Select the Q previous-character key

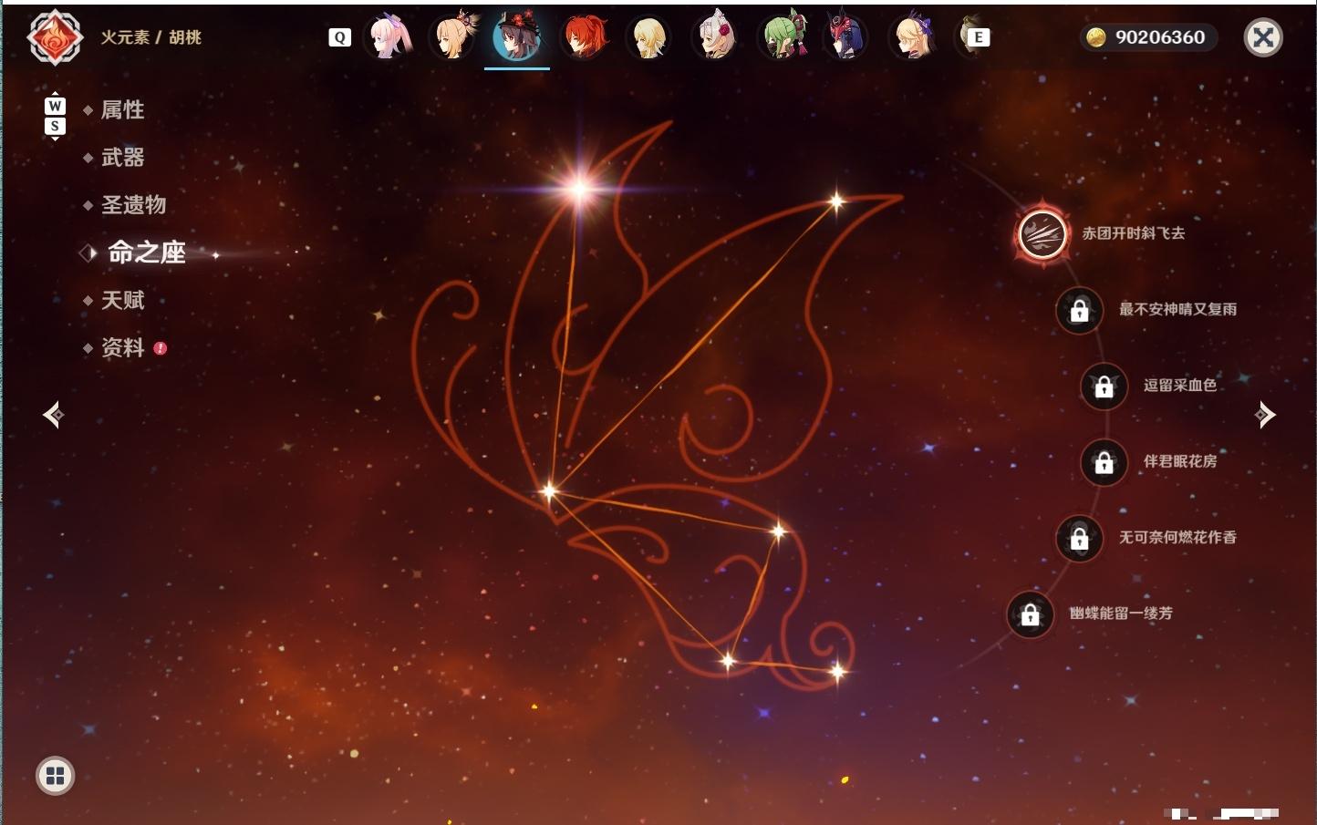click(339, 37)
